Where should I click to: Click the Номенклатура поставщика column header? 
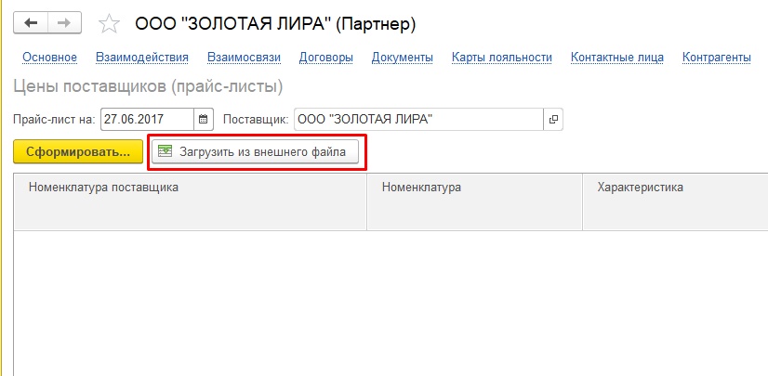[190, 201]
